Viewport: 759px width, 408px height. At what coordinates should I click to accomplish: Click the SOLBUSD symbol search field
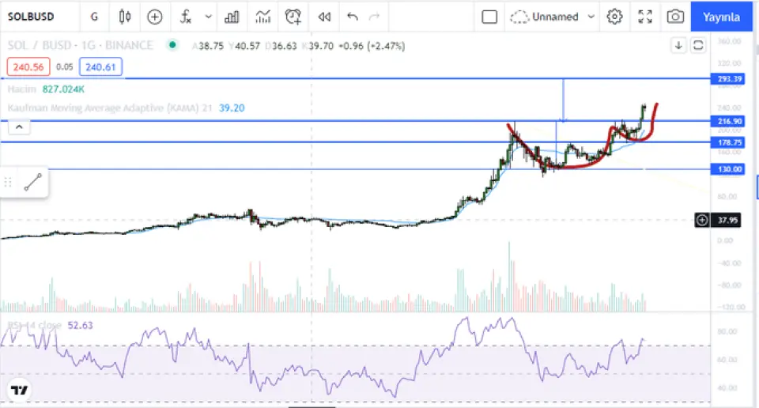point(36,17)
